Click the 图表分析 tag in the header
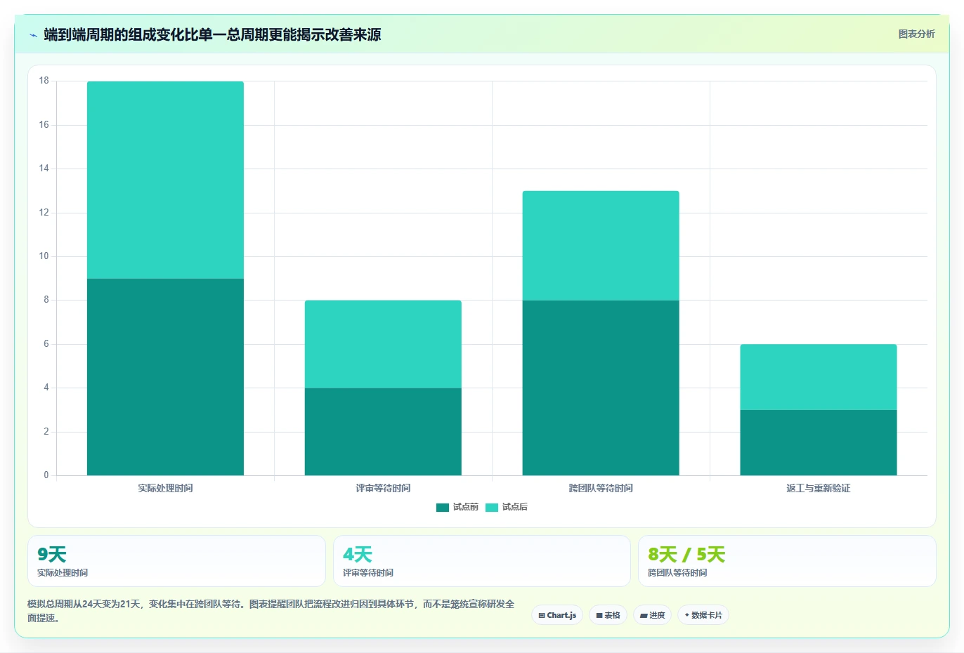Image resolution: width=964 pixels, height=653 pixels. tap(916, 34)
